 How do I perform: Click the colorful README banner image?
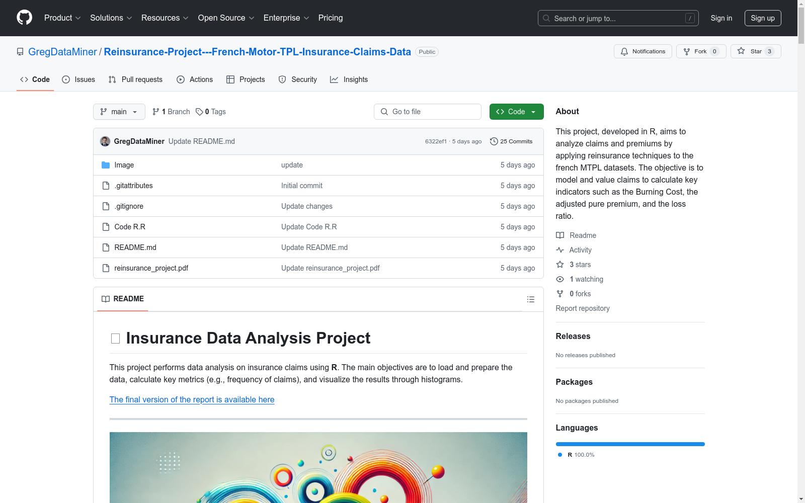point(318,467)
